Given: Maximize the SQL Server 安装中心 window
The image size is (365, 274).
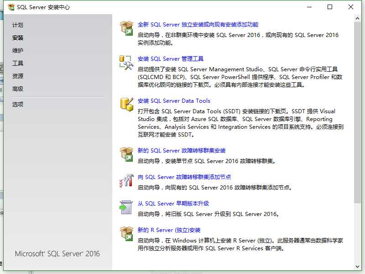Looking at the screenshot, I should pos(330,7).
